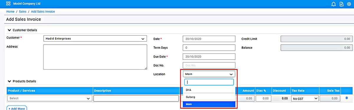Go to the Sales breadcrumb
354x110 pixels.
coord(23,11)
